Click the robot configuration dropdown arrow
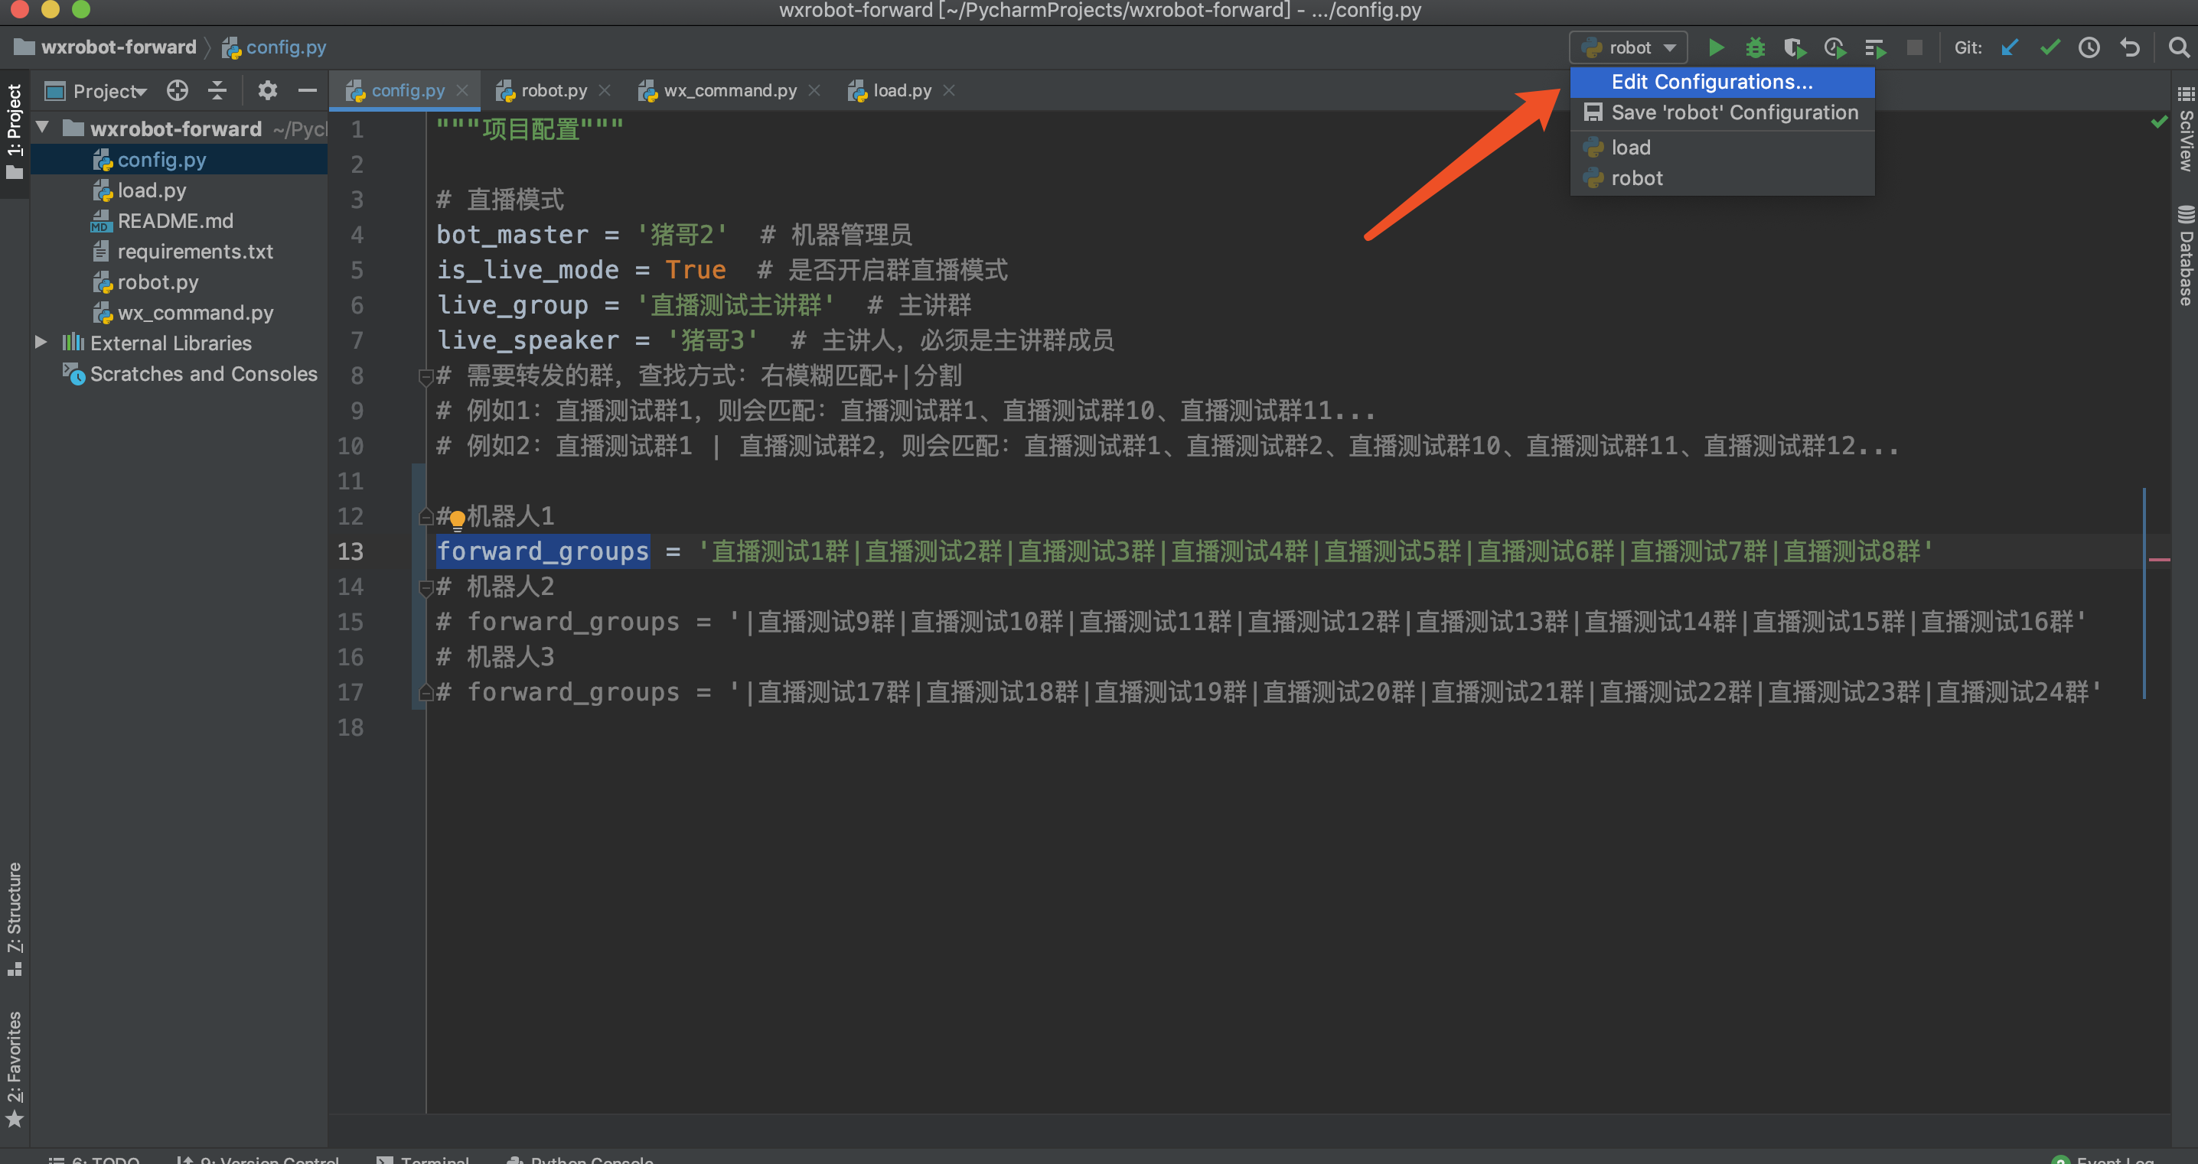This screenshot has height=1164, width=2198. (1670, 47)
